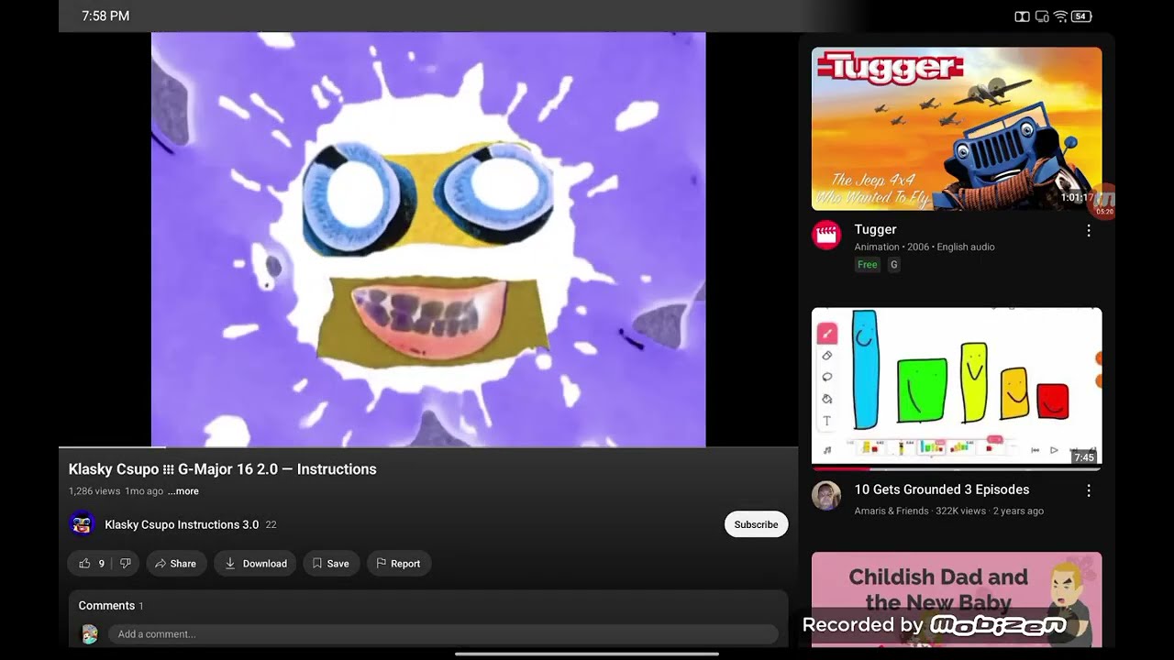Subscribe to Klasky Csupo Instructions 3.0

[756, 524]
